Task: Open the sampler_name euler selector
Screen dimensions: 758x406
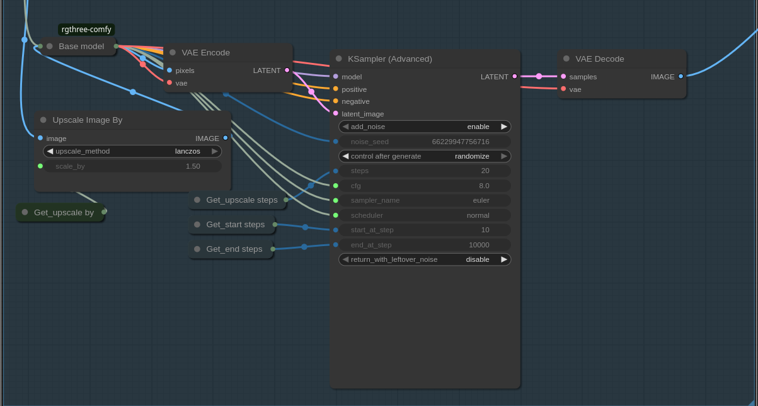Action: click(424, 200)
